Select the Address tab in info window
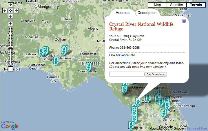 coord(122,13)
